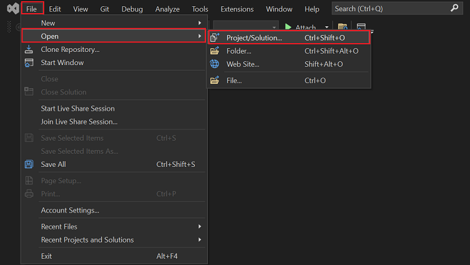Choose Clone Repository...
The width and height of the screenshot is (470, 265).
coord(114,49)
